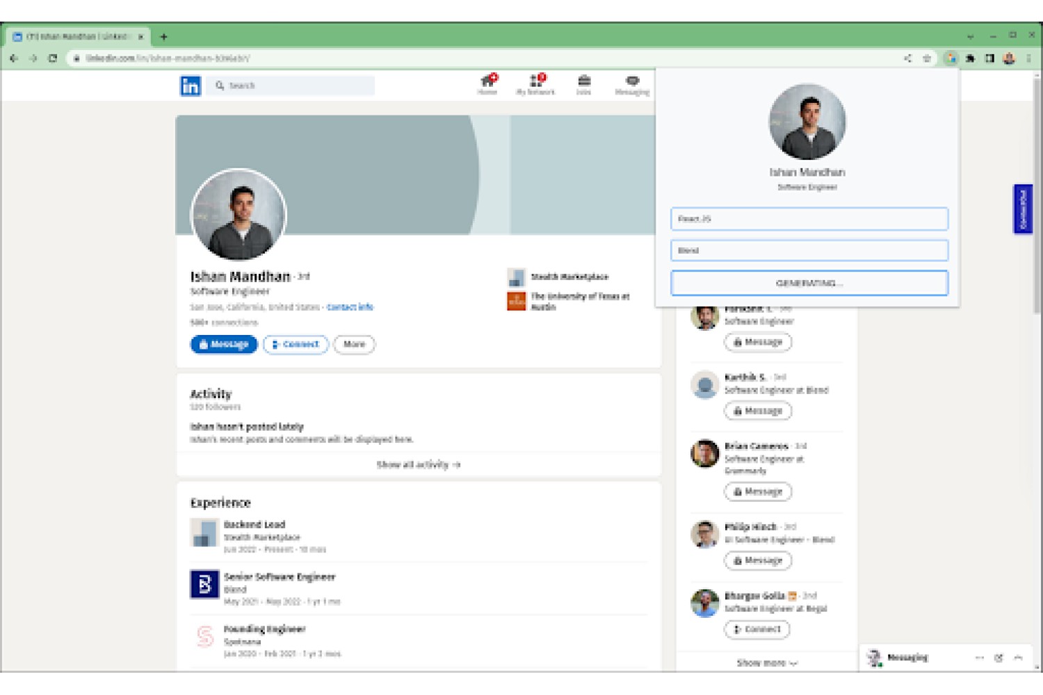This screenshot has height=695, width=1043.
Task: Click the 500+ connections text
Action: tap(224, 322)
